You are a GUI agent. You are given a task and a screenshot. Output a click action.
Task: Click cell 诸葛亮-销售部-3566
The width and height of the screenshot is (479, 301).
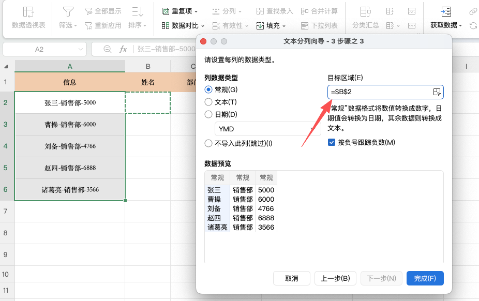pos(70,189)
